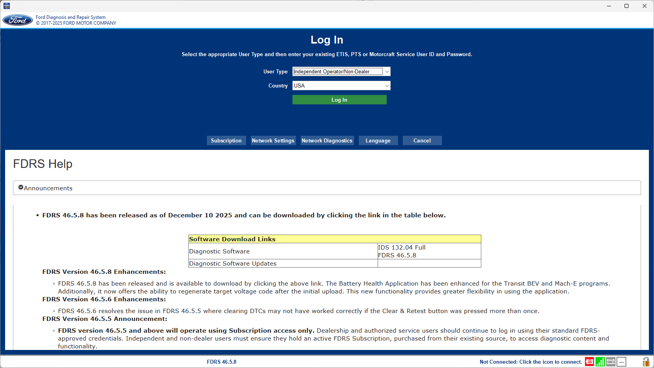Click the 'Diagnostic Software' table cell

click(283, 251)
